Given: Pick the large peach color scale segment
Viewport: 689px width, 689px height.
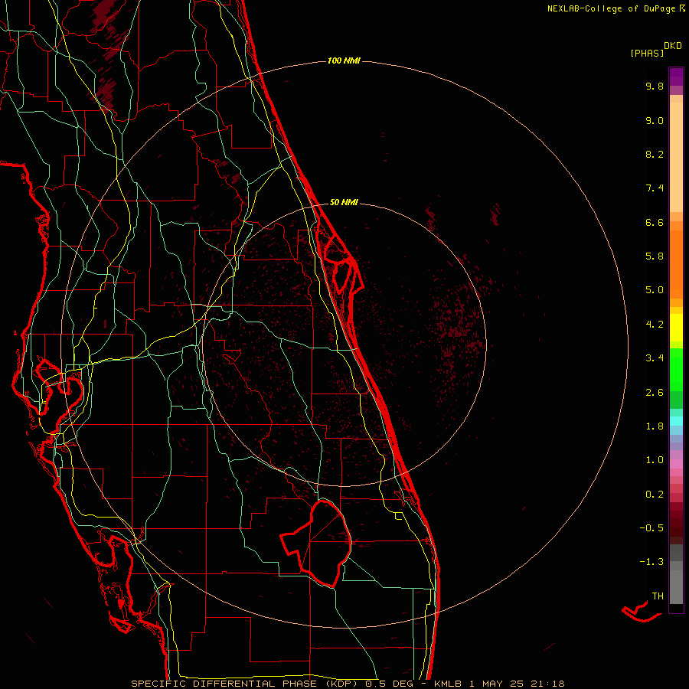Looking at the screenshot, I should click(x=676, y=158).
